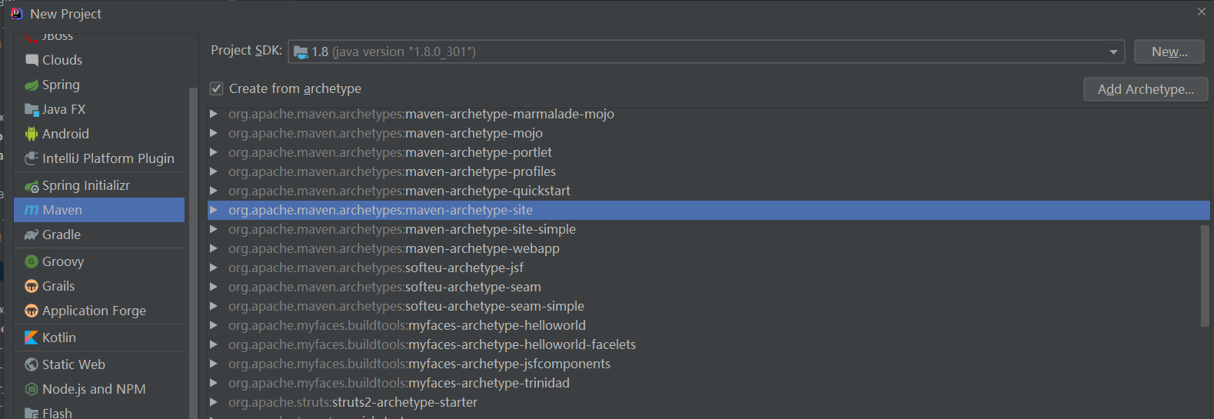Click the New... SDK button
The image size is (1214, 419).
(x=1169, y=52)
